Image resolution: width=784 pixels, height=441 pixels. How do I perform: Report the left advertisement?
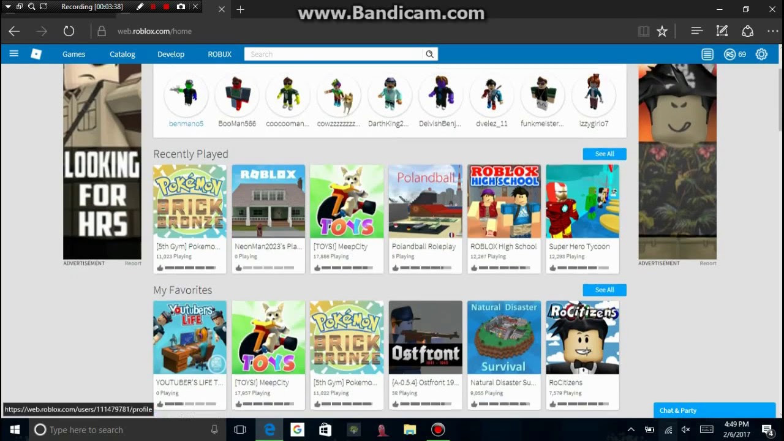133,263
